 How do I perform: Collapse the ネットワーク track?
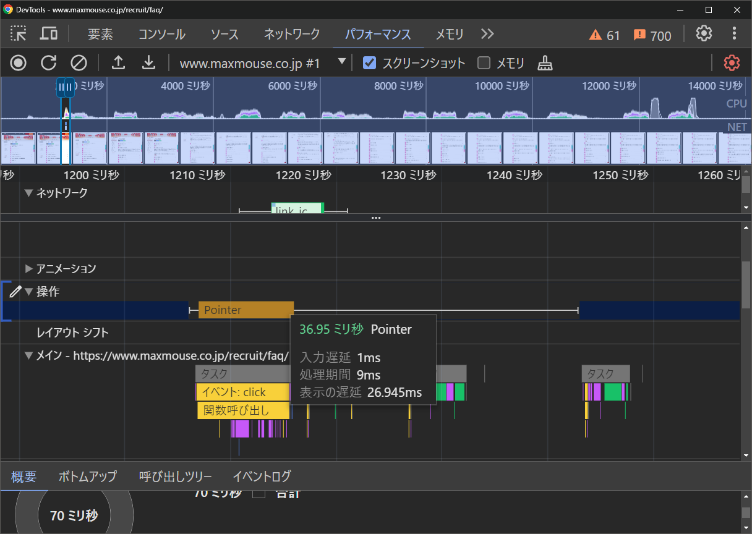(28, 193)
